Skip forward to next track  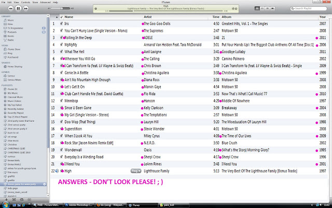click(x=26, y=8)
